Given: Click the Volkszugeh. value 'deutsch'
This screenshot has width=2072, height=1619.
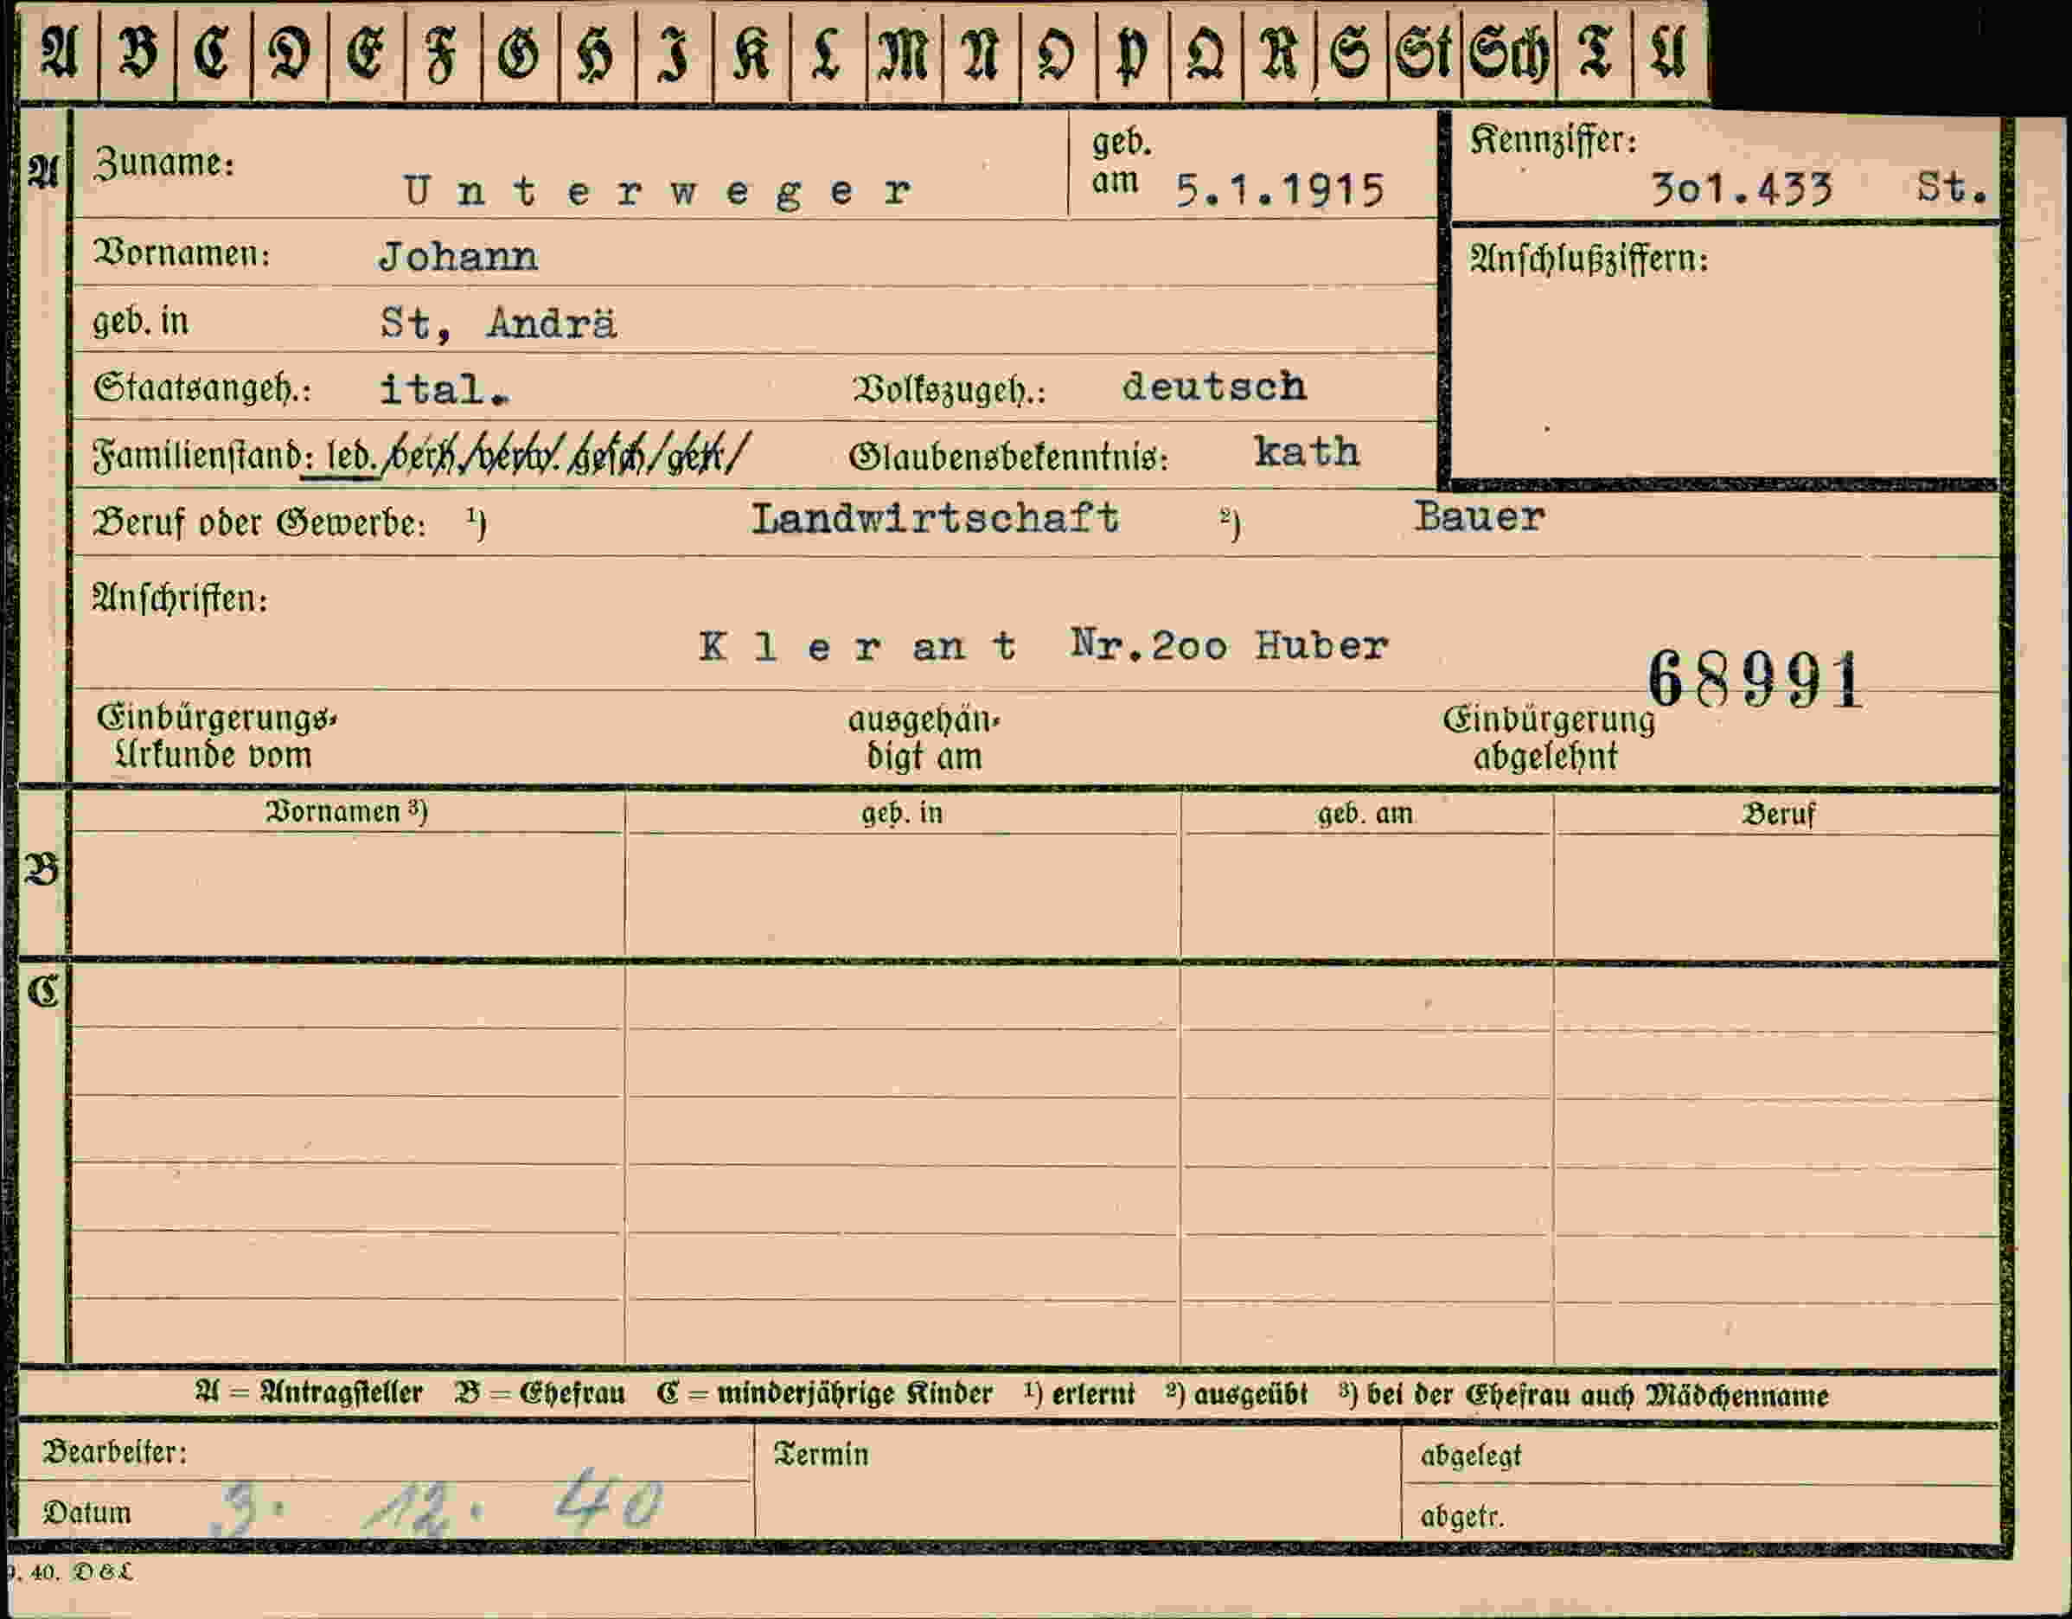Looking at the screenshot, I should [1213, 387].
